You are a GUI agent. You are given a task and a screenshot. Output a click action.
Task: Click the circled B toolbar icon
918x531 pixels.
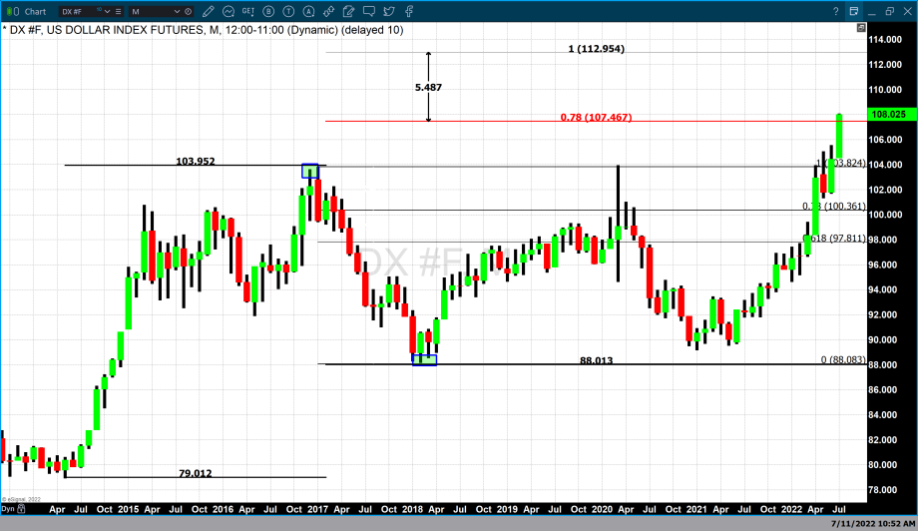click(x=268, y=11)
